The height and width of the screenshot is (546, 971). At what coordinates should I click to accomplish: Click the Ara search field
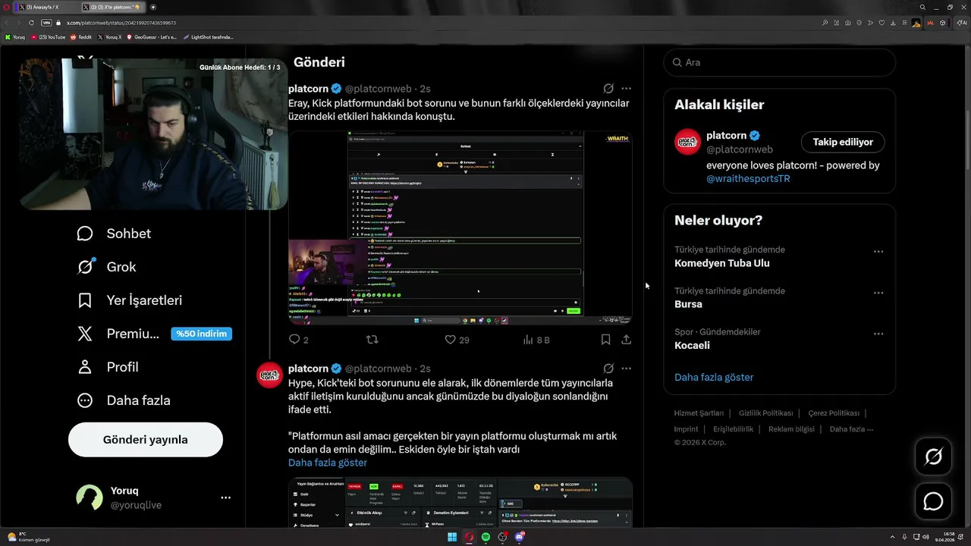780,62
